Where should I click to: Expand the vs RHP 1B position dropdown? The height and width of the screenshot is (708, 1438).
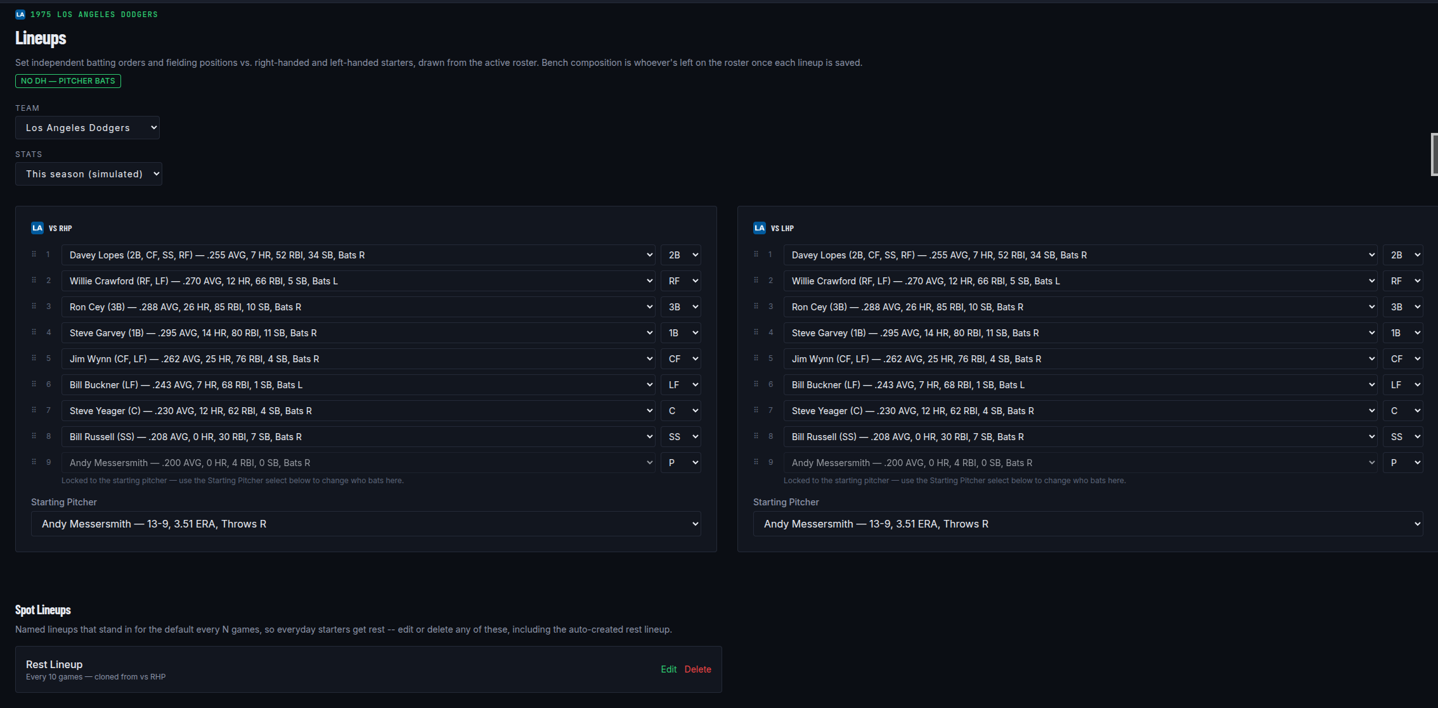tap(681, 333)
